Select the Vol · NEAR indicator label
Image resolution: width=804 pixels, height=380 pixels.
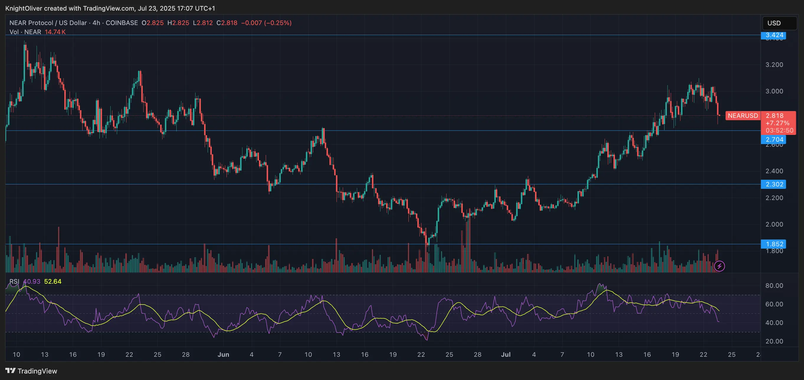tap(25, 32)
